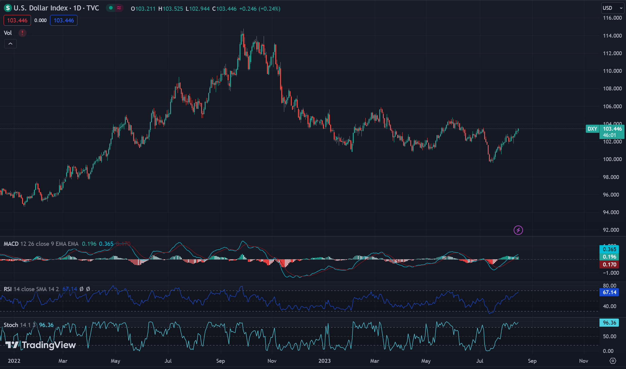Click the green market open status dot

[x=111, y=8]
